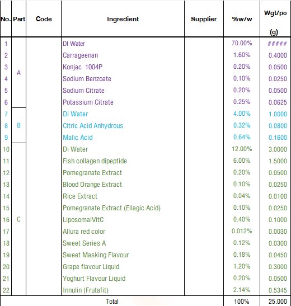Click the Total row label

112,302
